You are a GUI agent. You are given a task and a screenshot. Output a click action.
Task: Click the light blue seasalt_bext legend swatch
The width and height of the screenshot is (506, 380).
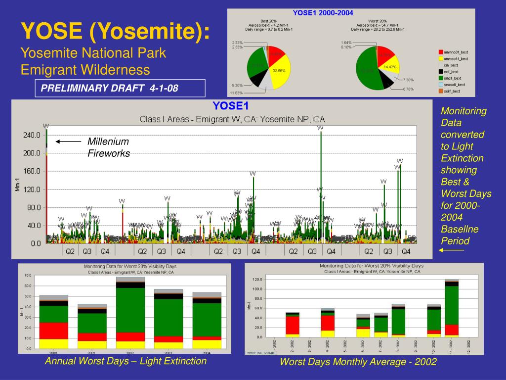click(441, 85)
